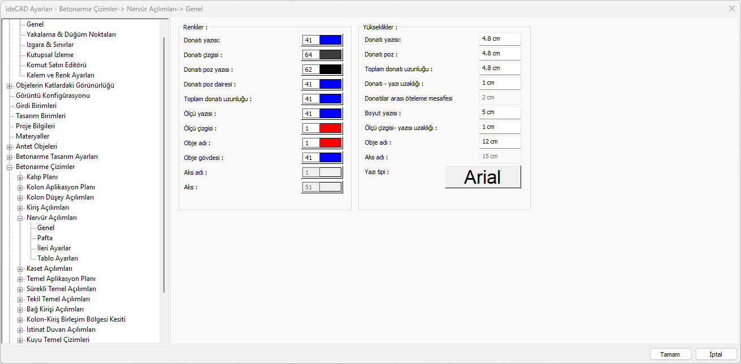Open the İleri Ayarlar settings page
This screenshot has height=364, width=741.
[54, 248]
